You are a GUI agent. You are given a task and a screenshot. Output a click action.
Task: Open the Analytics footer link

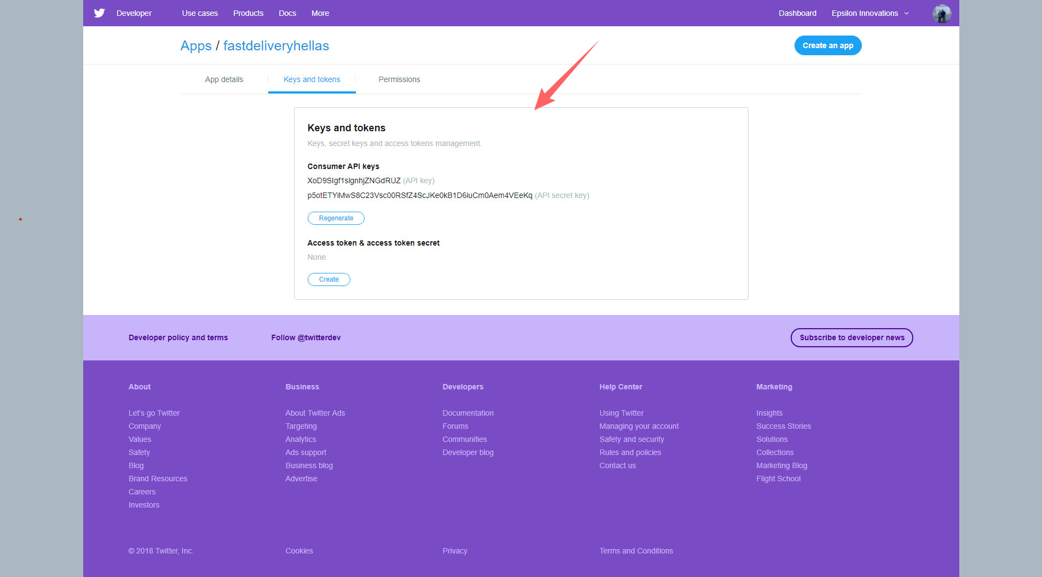coord(301,439)
